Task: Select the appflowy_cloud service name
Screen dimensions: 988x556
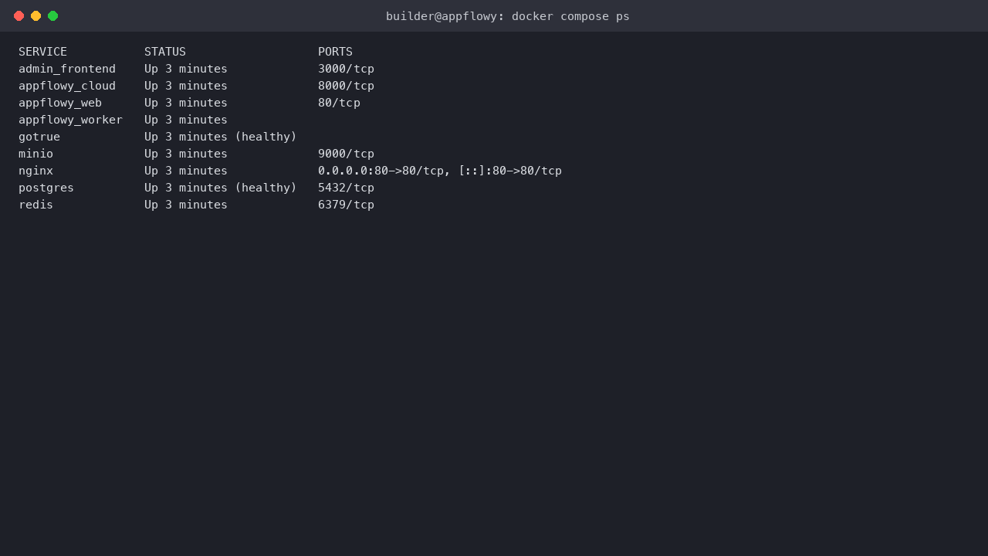Action: point(67,86)
